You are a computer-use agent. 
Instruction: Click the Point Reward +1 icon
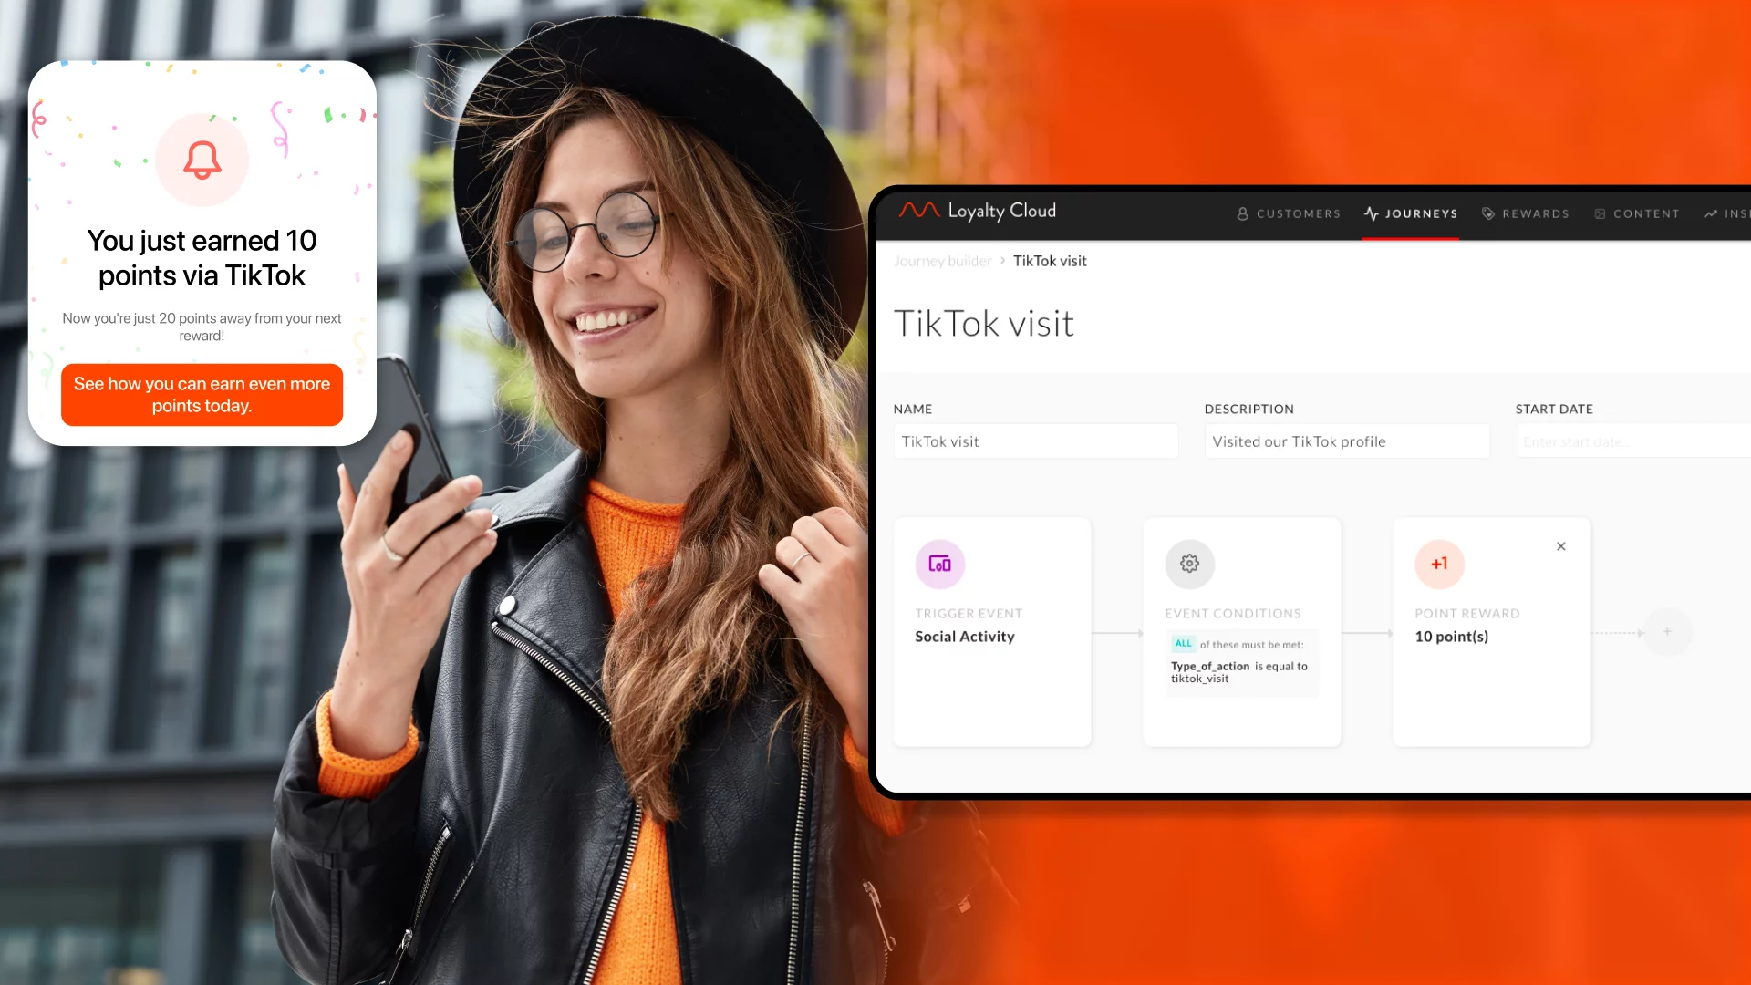pyautogui.click(x=1438, y=564)
